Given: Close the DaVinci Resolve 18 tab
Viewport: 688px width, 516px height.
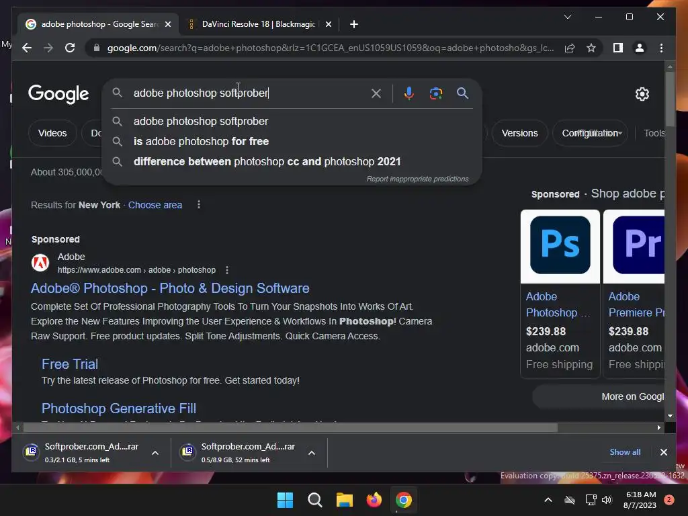Looking at the screenshot, I should pyautogui.click(x=328, y=24).
